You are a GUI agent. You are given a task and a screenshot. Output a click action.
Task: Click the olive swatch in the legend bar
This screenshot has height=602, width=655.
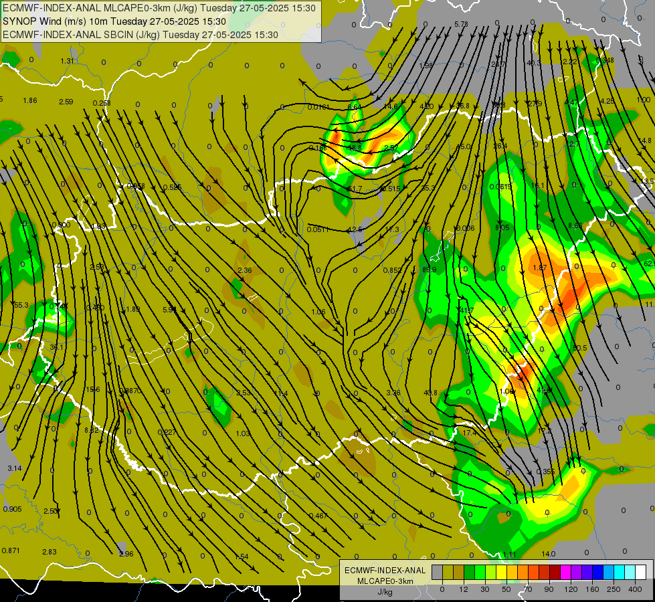(x=448, y=572)
